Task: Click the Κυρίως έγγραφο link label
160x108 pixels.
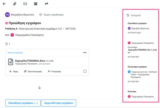Action: (x=15, y=53)
